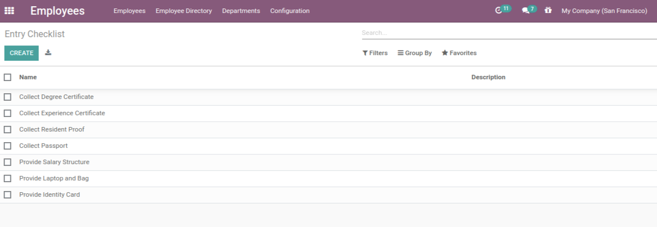657x227 pixels.
Task: Click the gift box icon
Action: tap(548, 11)
